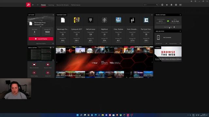209x117 pixels.
Task: Expand the Media & Capture card
Action: click(x=53, y=47)
